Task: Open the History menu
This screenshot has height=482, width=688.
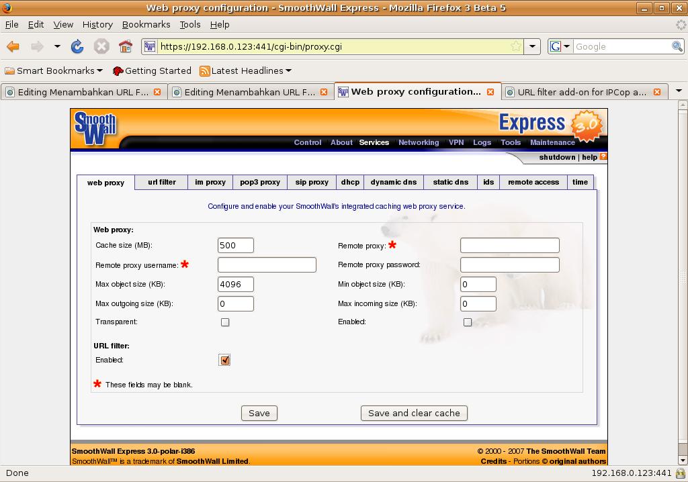Action: click(97, 25)
